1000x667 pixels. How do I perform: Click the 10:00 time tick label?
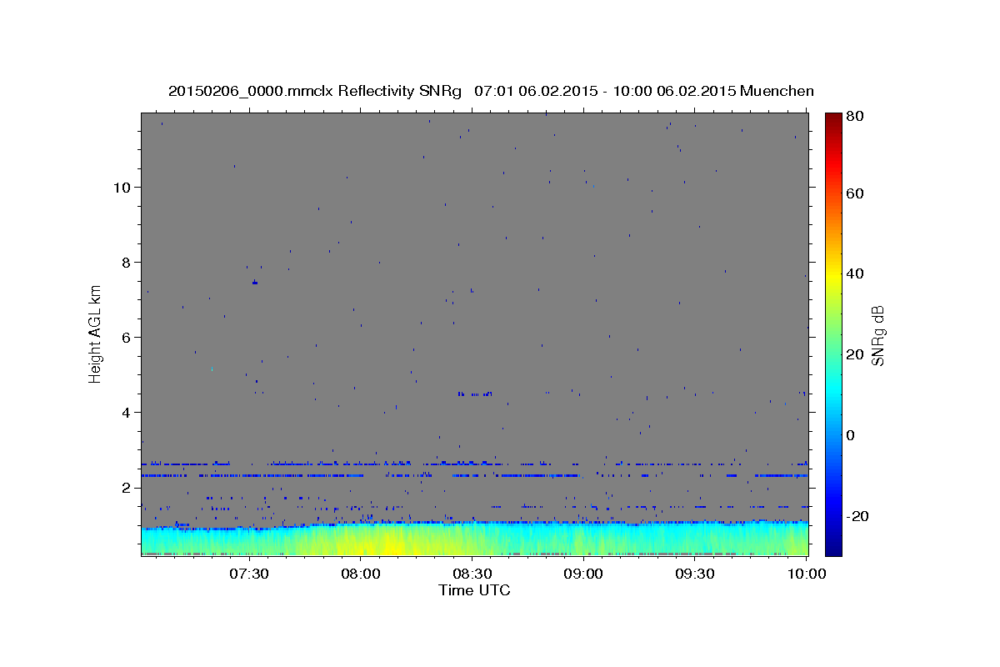807,574
